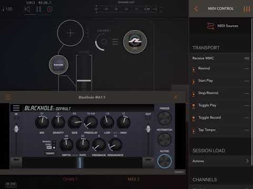Click the TRANSPORT section header

pos(206,48)
